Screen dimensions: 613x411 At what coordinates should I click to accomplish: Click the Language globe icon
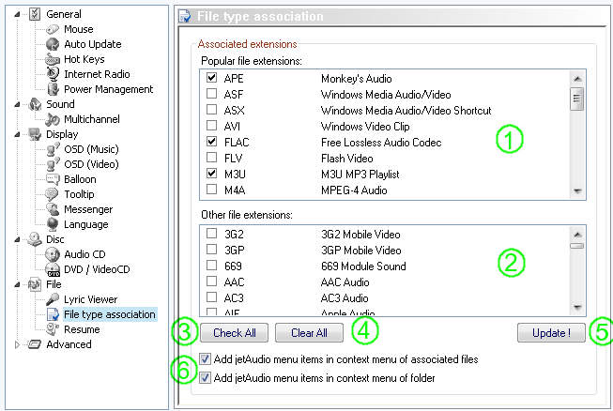pos(53,224)
